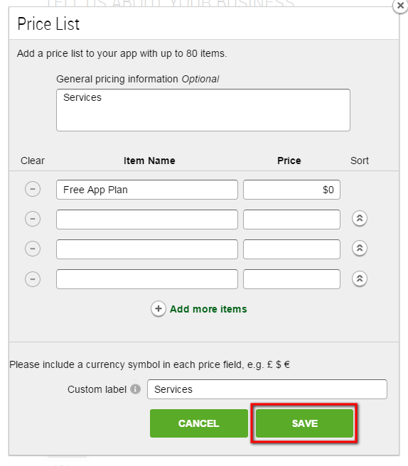Screen dimensions: 408x466
Task: Select the second row Item Name field
Action: click(147, 220)
